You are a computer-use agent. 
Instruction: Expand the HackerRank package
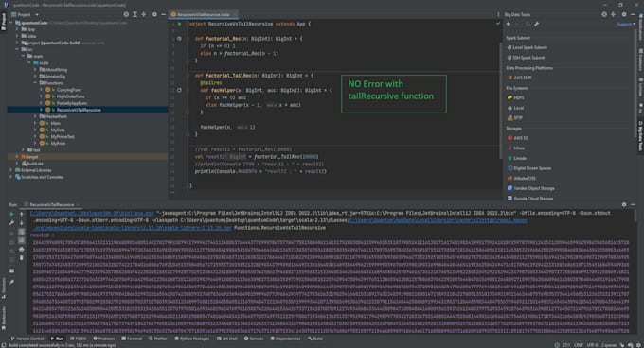[x=35, y=116]
